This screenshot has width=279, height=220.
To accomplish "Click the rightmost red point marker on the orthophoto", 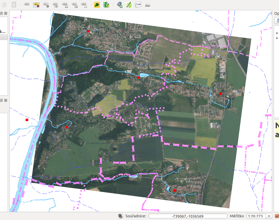I will click(x=220, y=94).
